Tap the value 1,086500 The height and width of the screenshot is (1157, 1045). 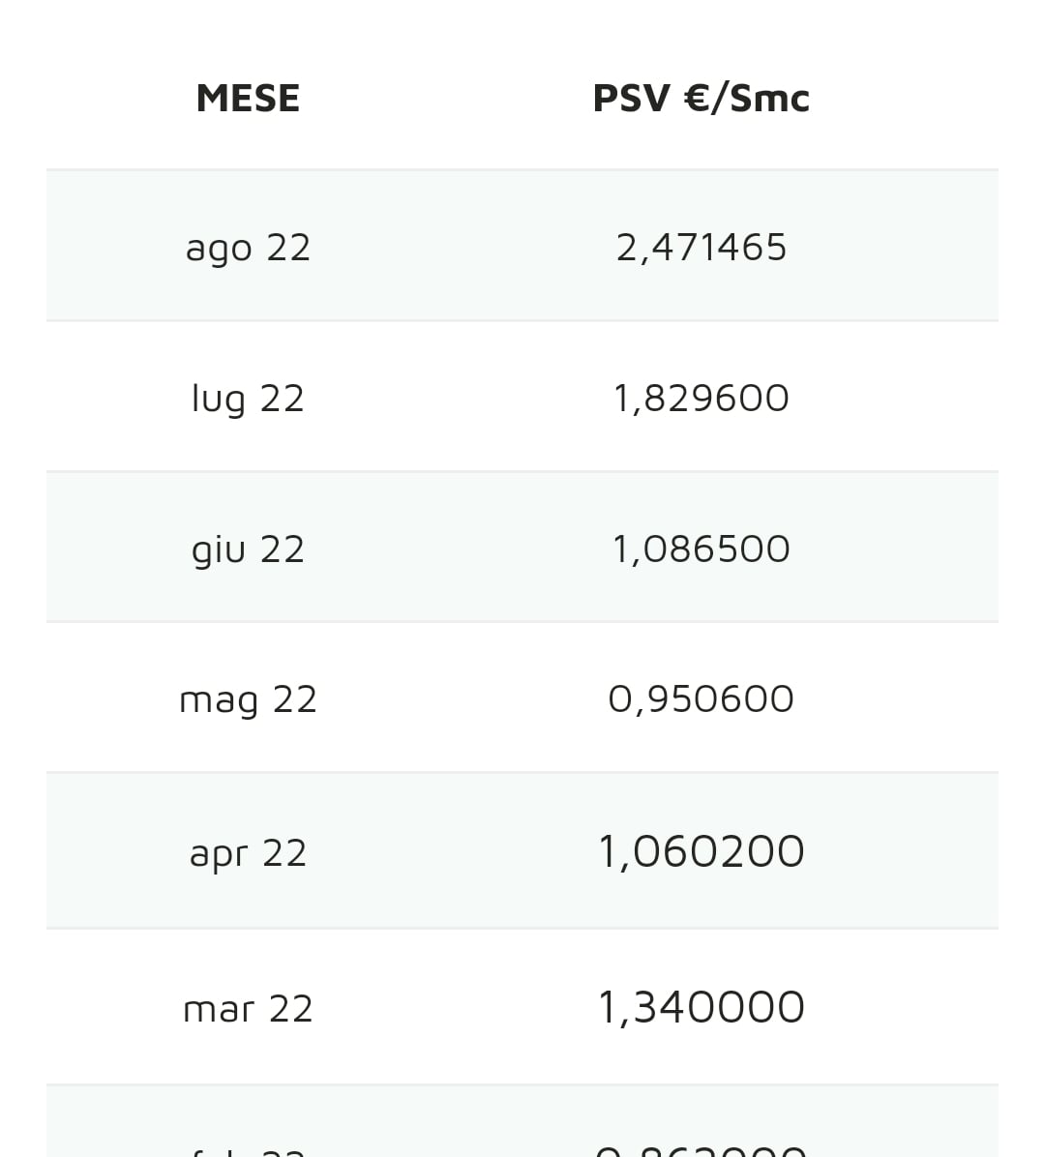click(701, 549)
